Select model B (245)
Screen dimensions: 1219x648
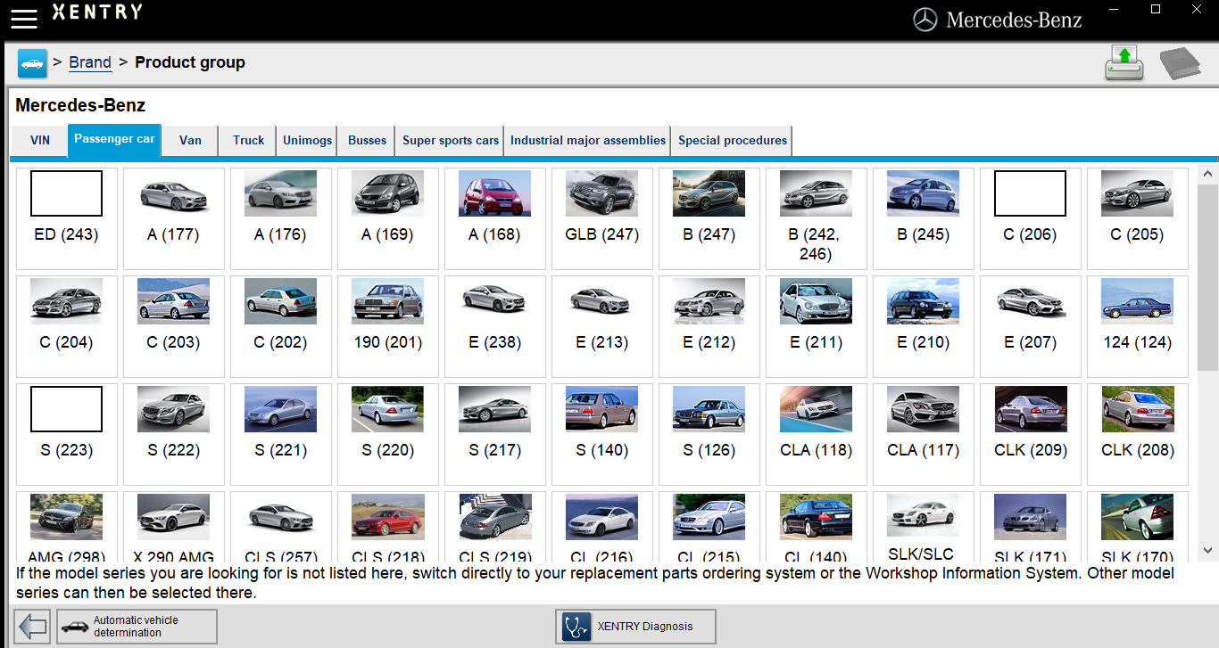pos(924,218)
